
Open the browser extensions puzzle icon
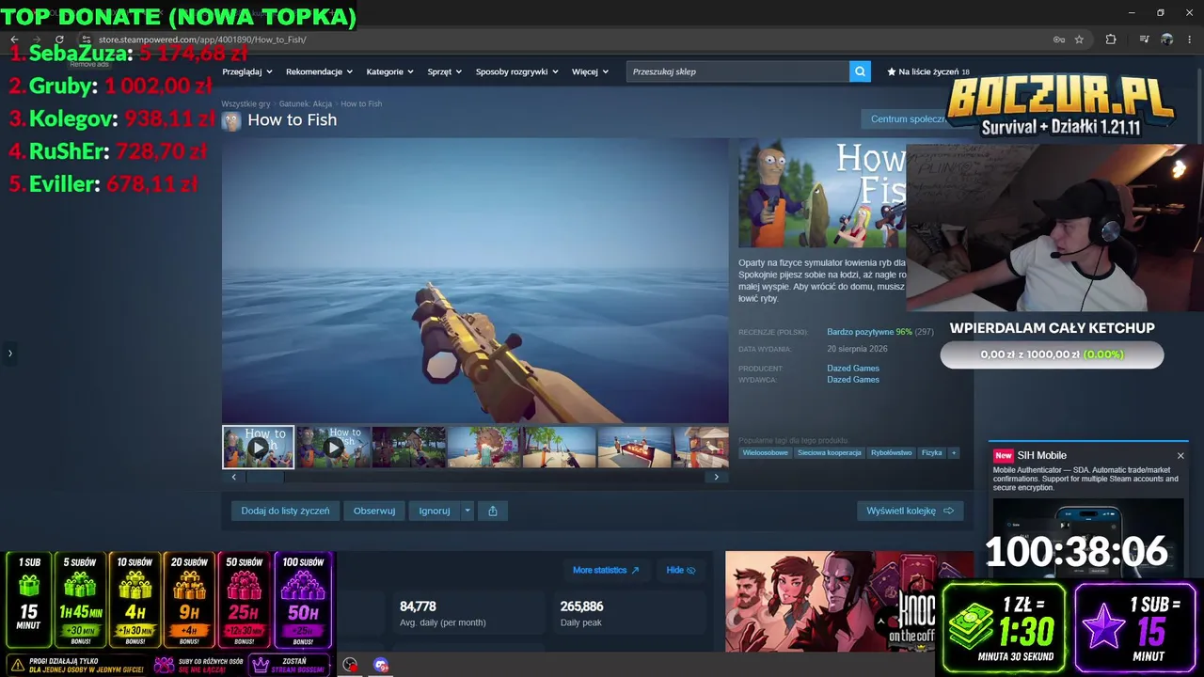click(1111, 39)
